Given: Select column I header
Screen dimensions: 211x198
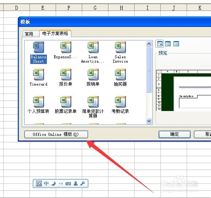Looking at the screenshot, I should (147, 8).
